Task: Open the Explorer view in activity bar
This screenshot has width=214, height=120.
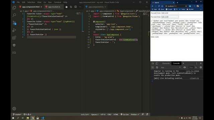Action: pyautogui.click(x=14, y=8)
